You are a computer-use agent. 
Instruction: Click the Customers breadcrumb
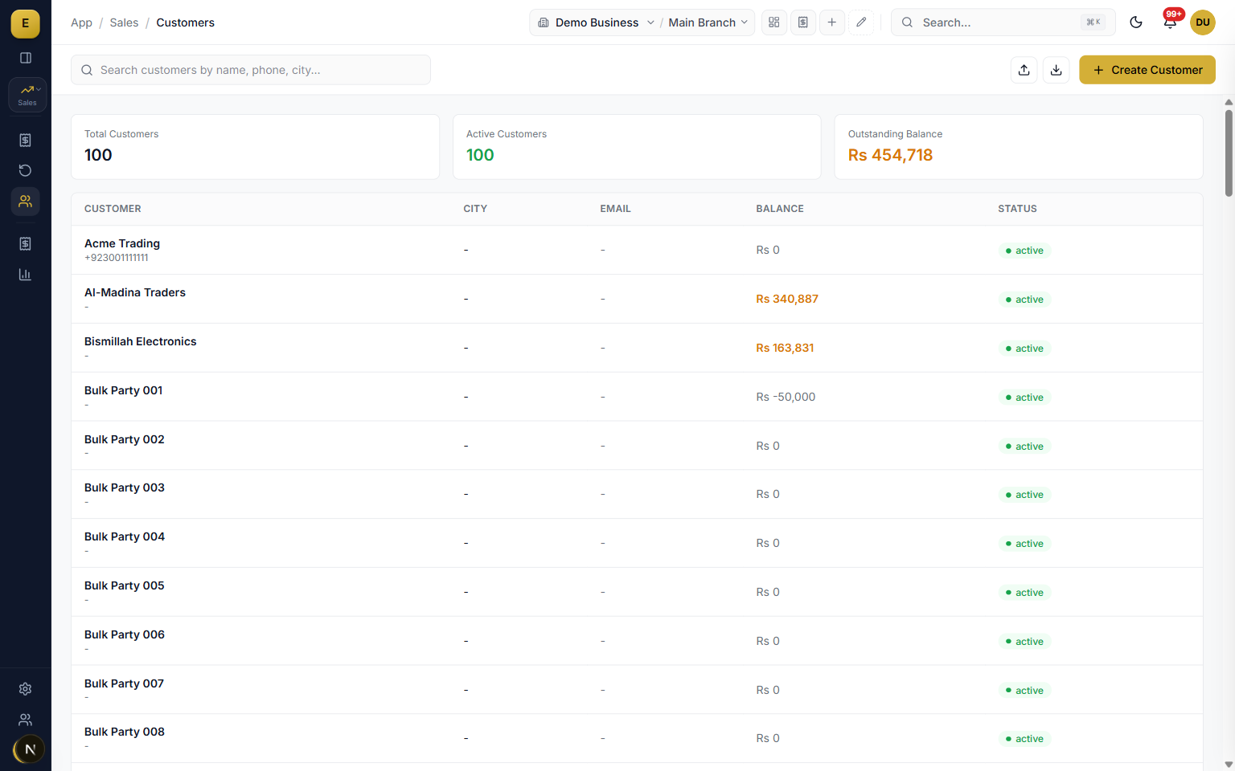click(185, 22)
